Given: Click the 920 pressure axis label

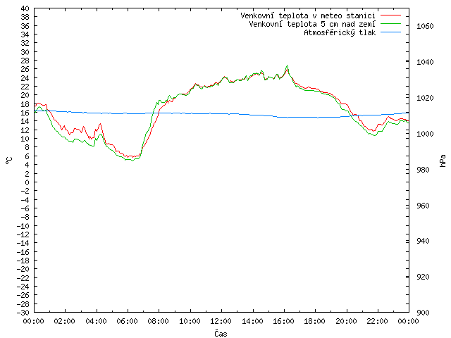Looking at the screenshot, I should [423, 277].
